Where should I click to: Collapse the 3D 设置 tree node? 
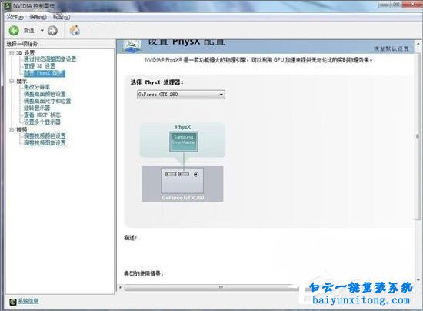point(12,53)
